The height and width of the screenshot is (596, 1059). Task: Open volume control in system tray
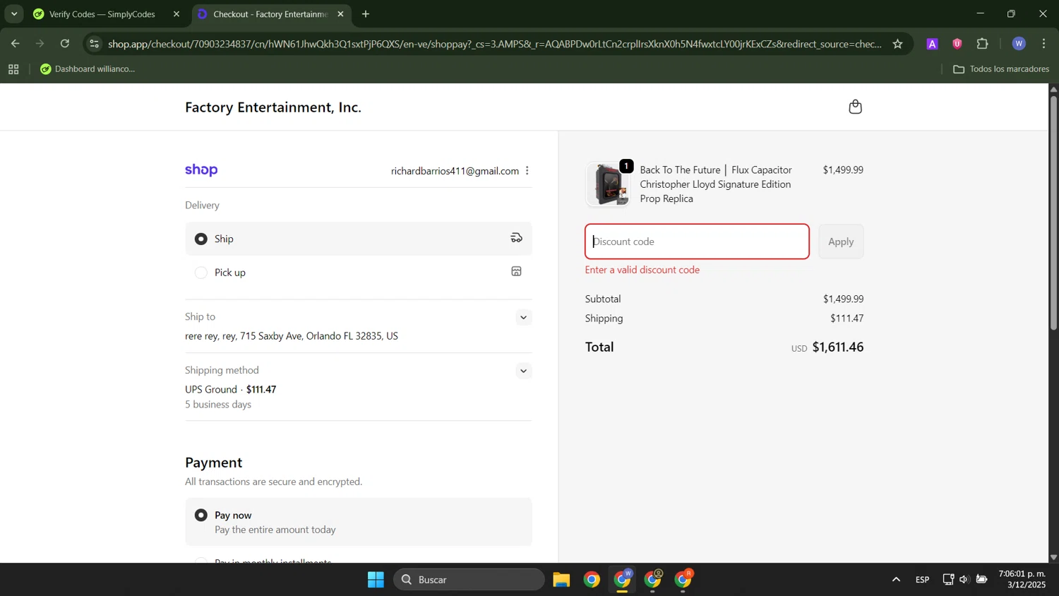point(964,580)
